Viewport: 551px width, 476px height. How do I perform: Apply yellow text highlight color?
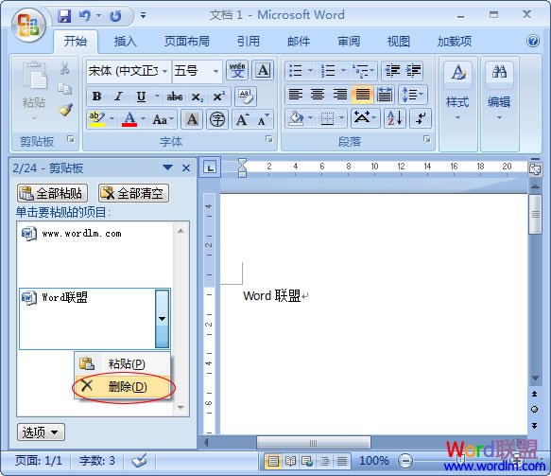(97, 119)
